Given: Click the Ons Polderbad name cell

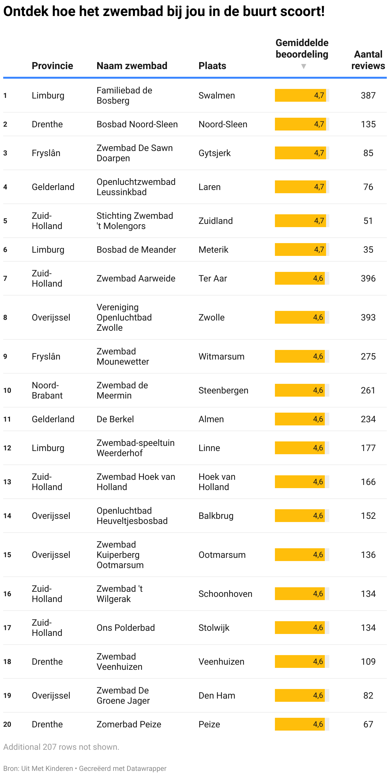Looking at the screenshot, I should click(x=126, y=628).
